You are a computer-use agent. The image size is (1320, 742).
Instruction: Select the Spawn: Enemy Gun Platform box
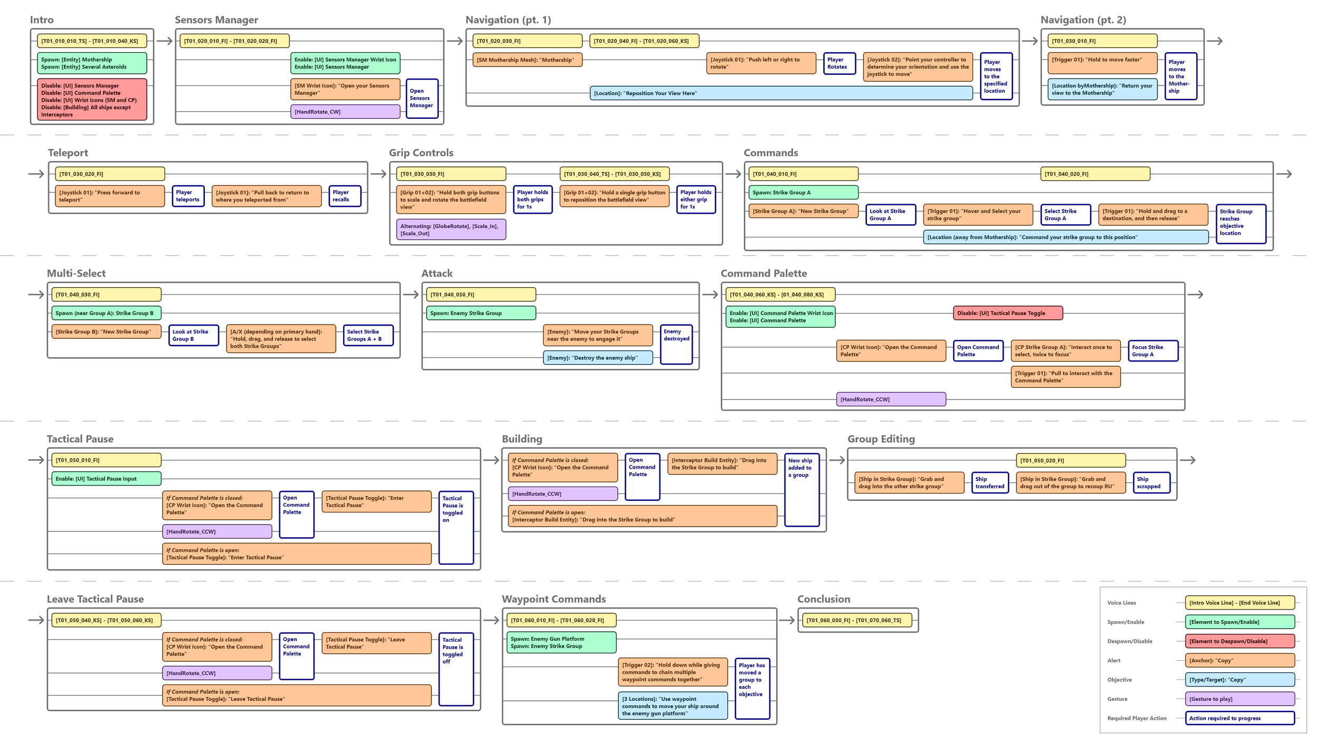[x=562, y=643]
